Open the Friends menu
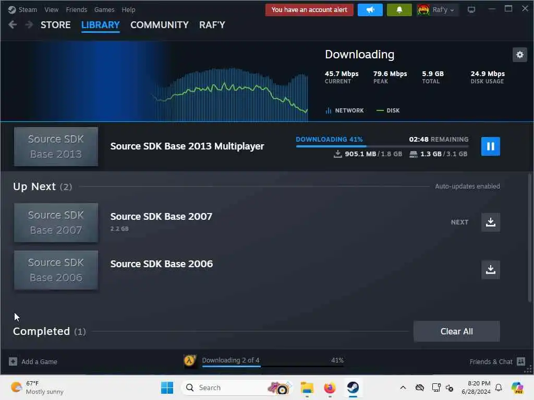The width and height of the screenshot is (534, 400). pos(77,10)
